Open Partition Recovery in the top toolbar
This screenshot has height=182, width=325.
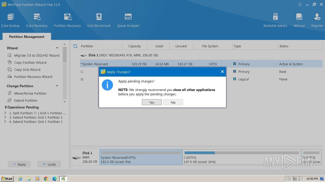(67, 20)
